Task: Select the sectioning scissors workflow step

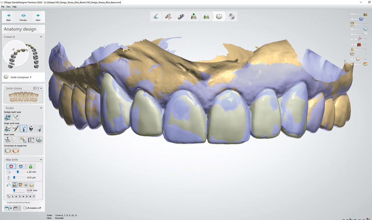Action: (x=169, y=16)
